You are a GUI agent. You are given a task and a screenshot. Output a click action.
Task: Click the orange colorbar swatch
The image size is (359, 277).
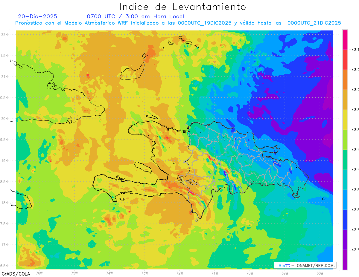(345, 80)
